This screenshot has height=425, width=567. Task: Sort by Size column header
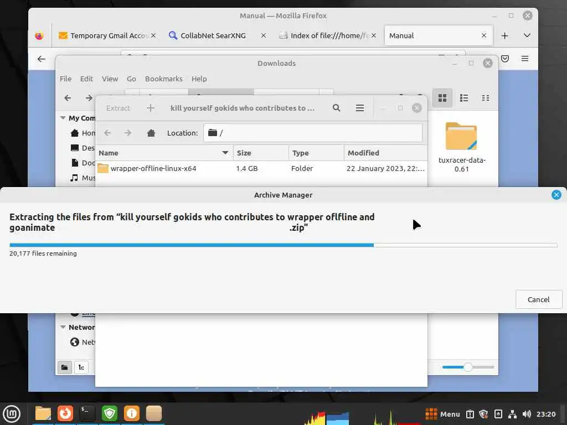[261, 153]
